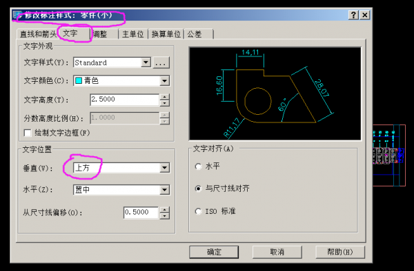
Task: Open text style browse button (...)
Action: [x=161, y=63]
